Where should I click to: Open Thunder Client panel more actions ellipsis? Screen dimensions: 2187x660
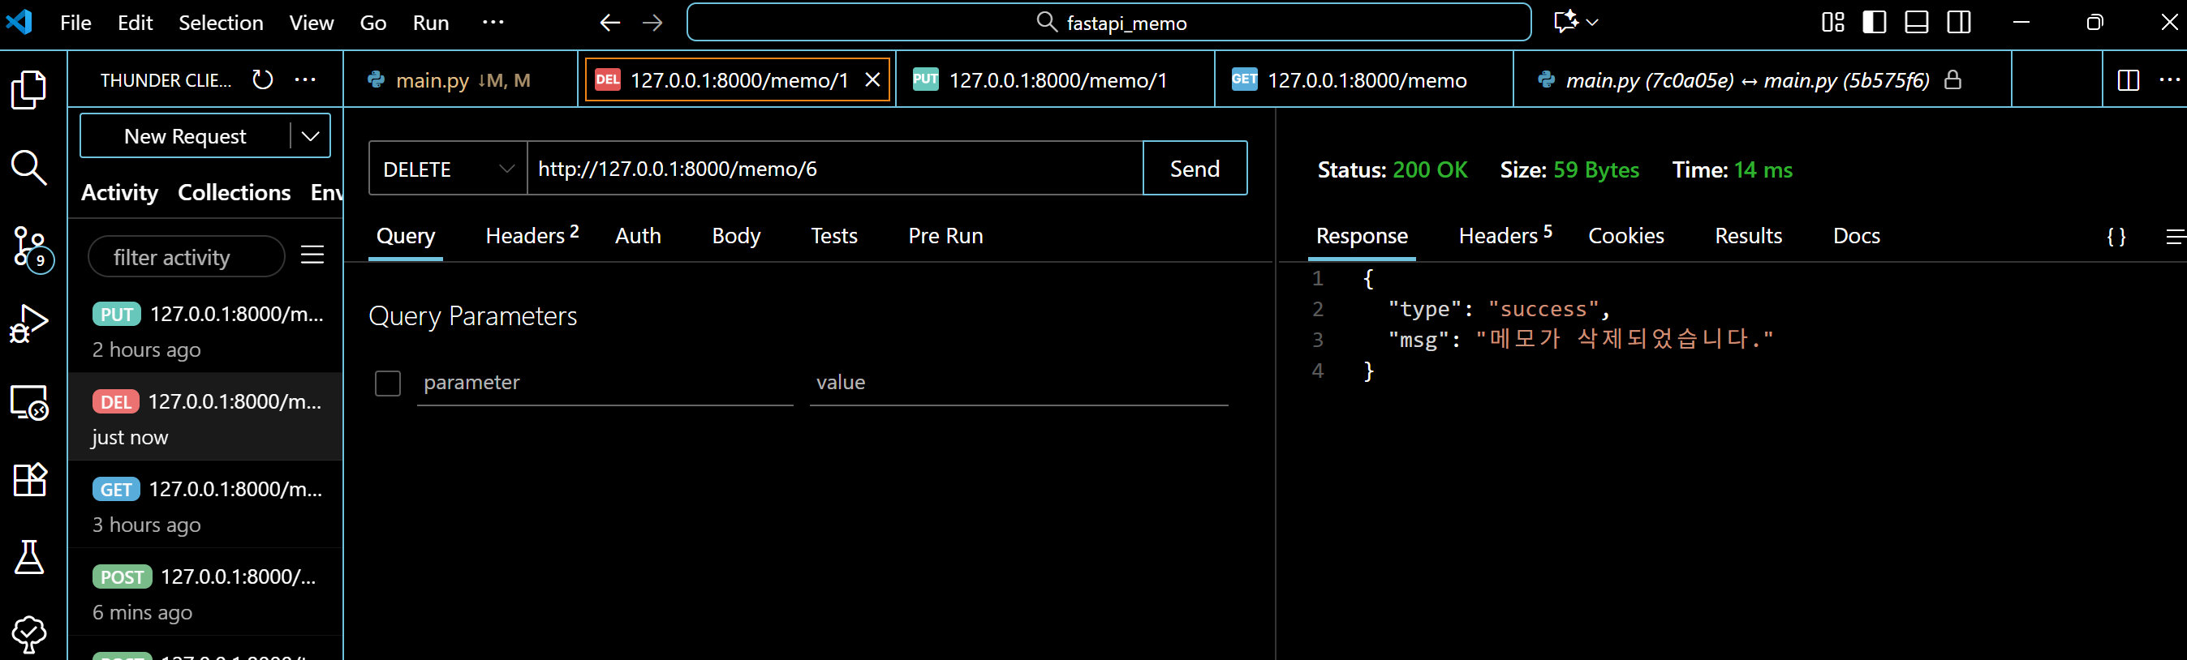coord(305,79)
